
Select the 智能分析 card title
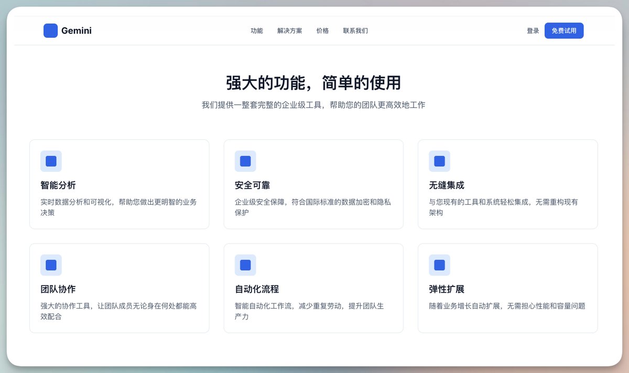[58, 185]
